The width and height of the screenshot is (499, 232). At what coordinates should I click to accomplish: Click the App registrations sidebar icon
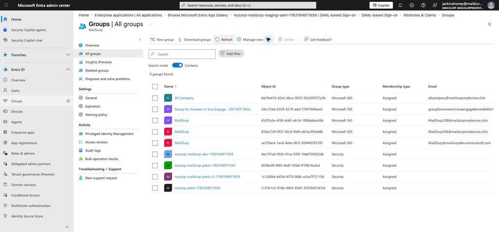[5, 143]
